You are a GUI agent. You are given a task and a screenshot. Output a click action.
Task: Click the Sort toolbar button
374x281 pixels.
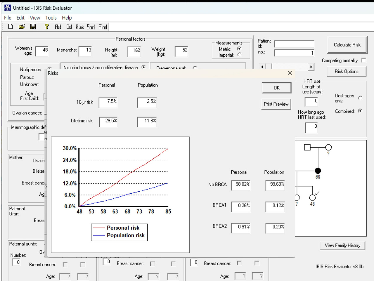91,27
